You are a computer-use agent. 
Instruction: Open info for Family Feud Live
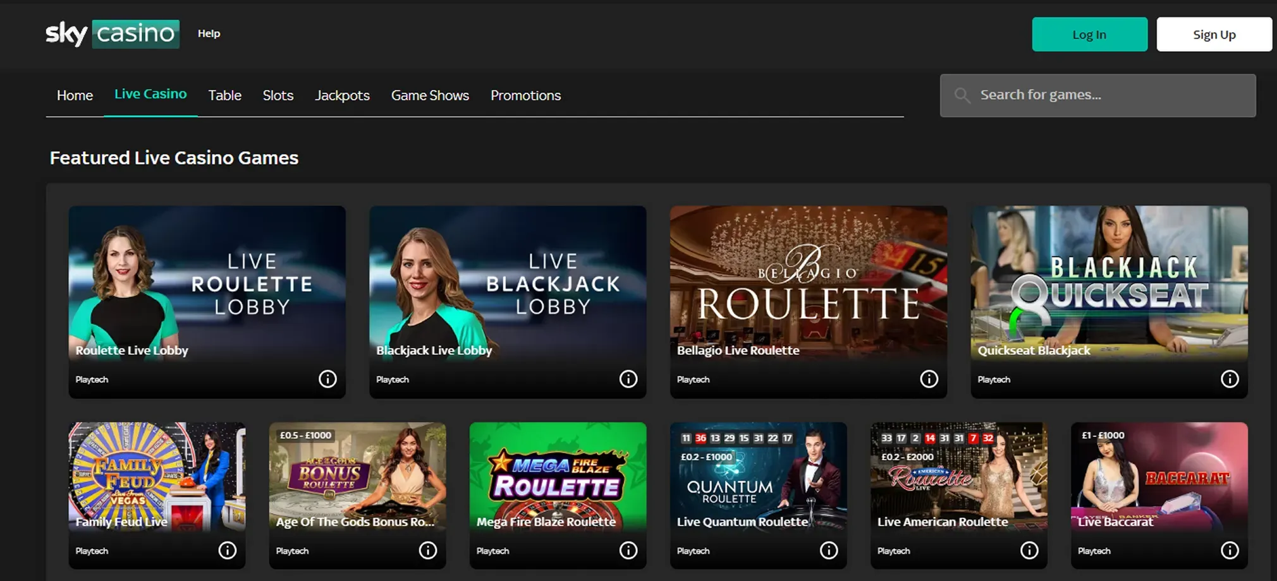tap(228, 551)
